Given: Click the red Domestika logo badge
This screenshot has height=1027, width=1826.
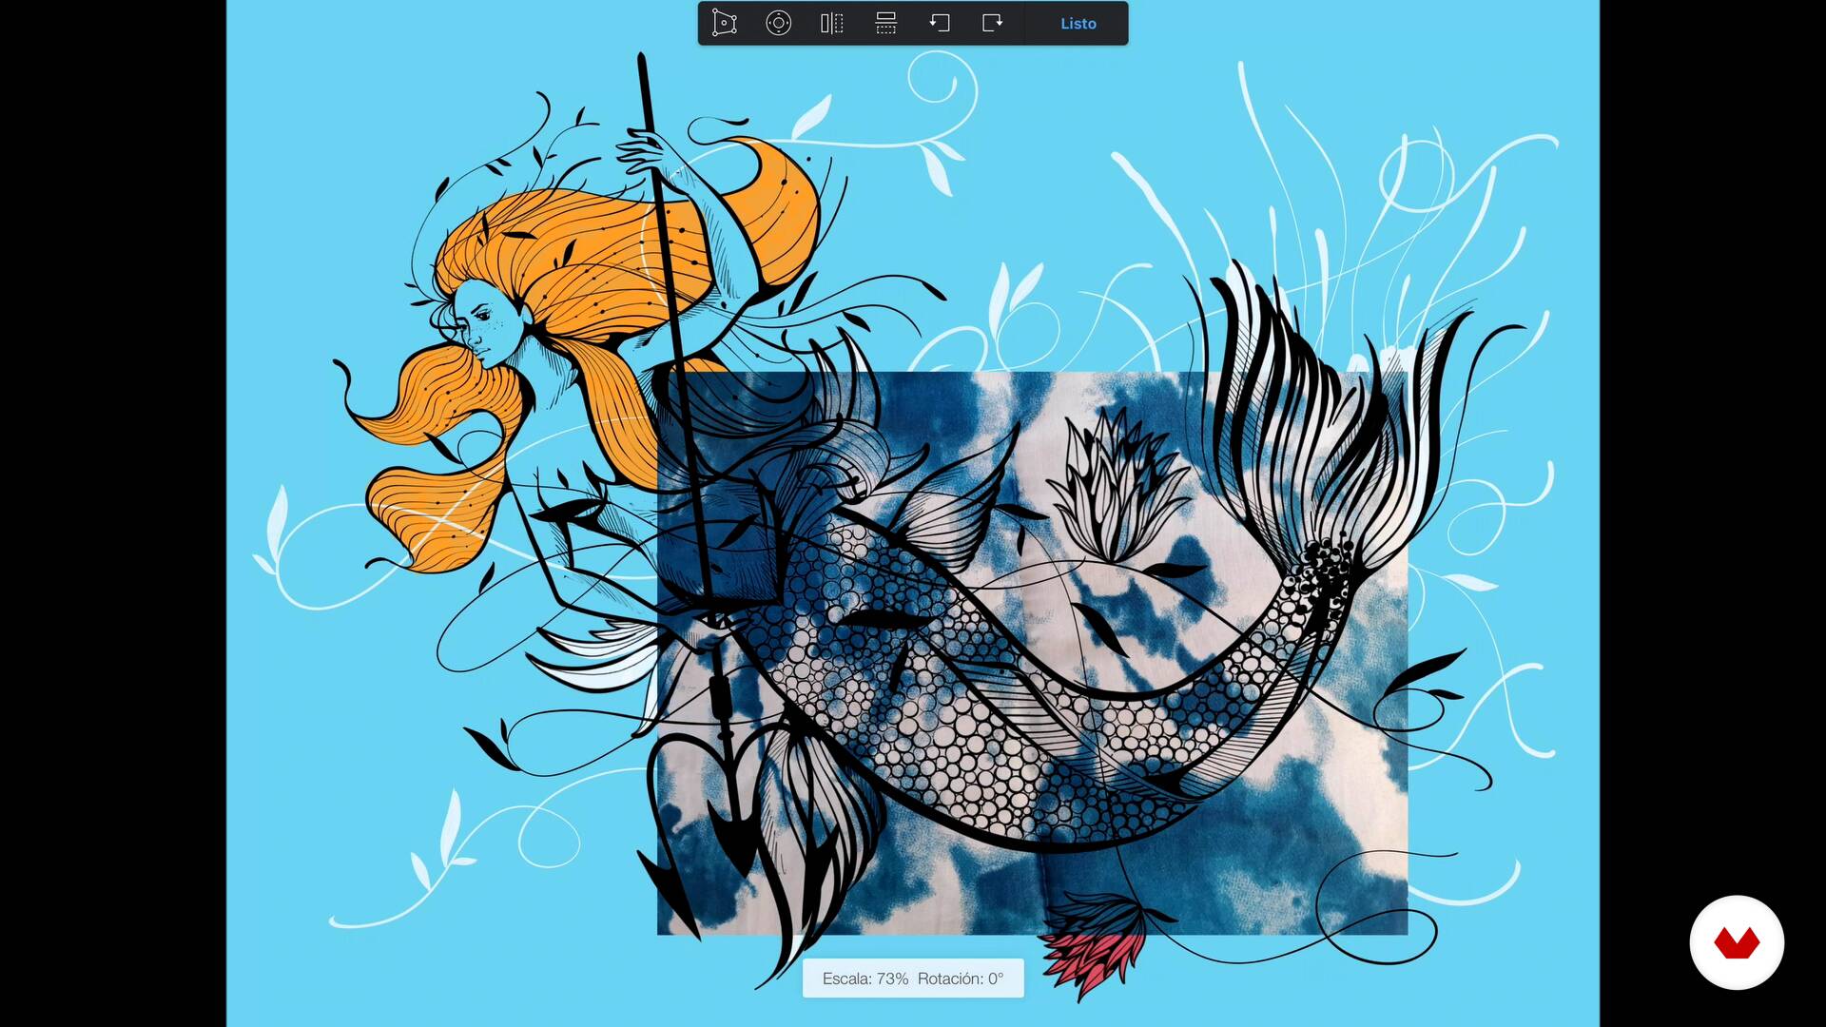Looking at the screenshot, I should click(1737, 942).
